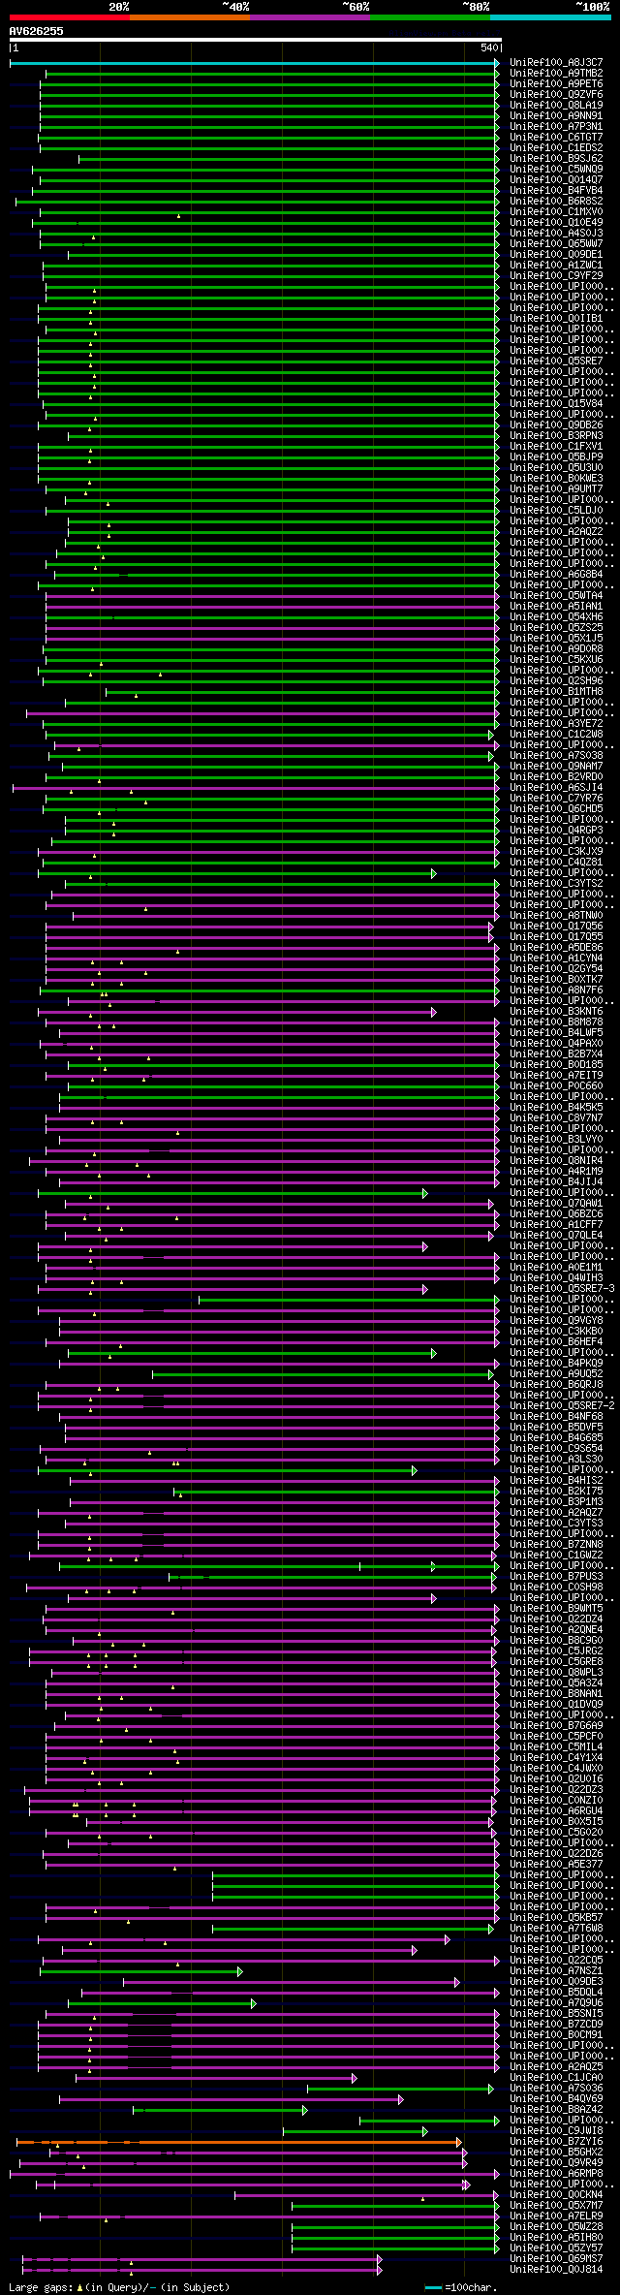Select the UniRef100_B5SNI5 label
This screenshot has width=620, height=2295.
556,2014
